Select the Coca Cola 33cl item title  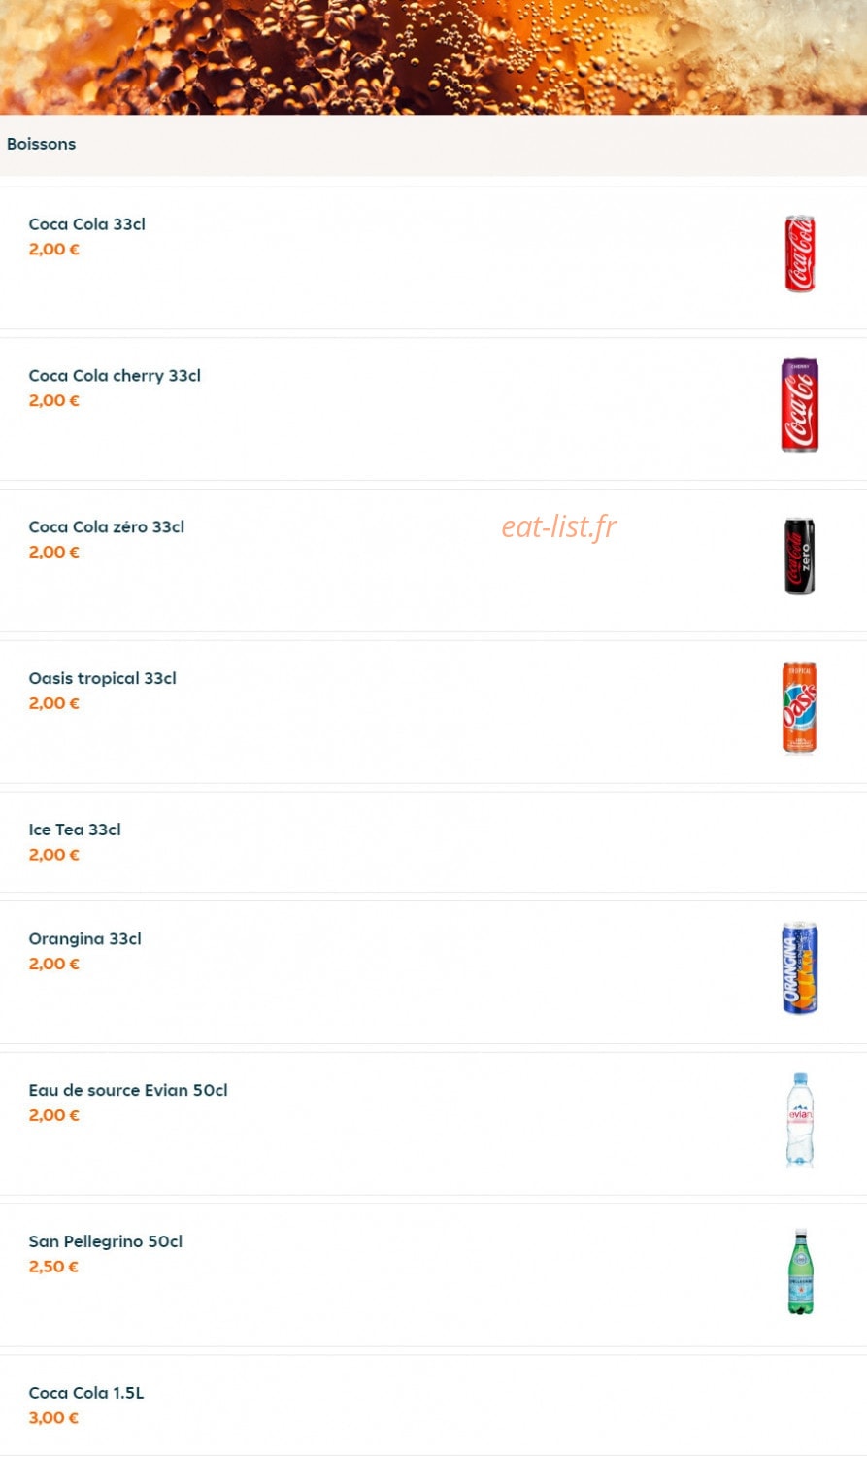click(x=86, y=224)
